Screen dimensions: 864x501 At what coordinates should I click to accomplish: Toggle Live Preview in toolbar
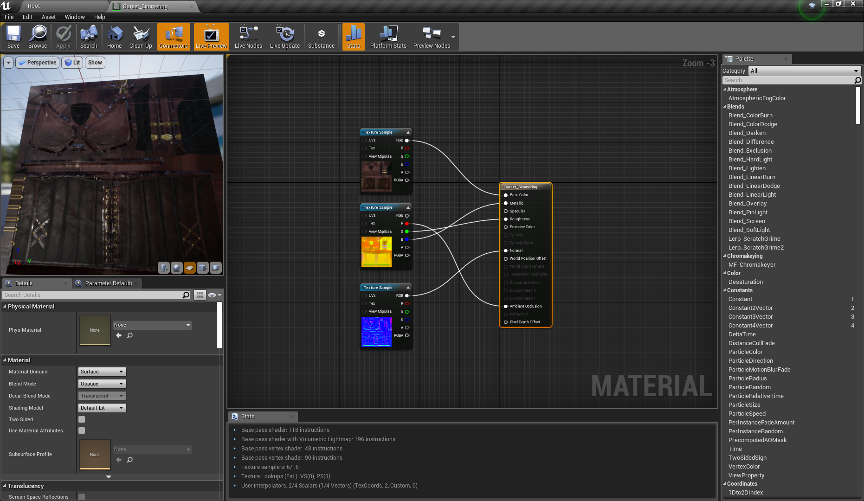[x=211, y=37]
